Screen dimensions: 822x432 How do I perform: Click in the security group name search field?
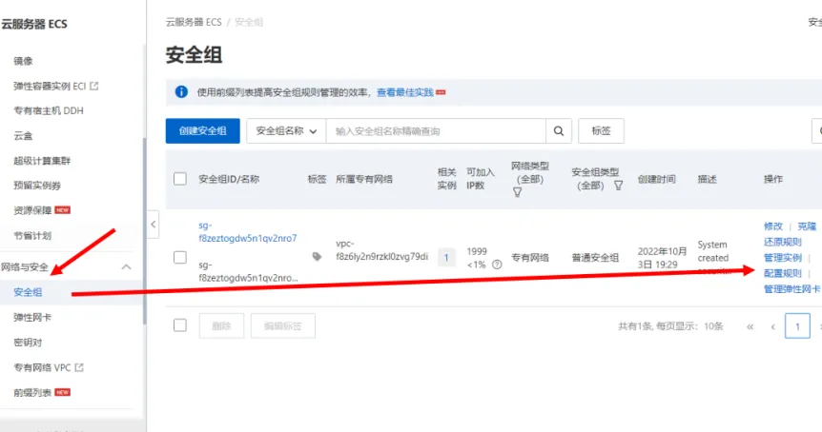tap(436, 130)
